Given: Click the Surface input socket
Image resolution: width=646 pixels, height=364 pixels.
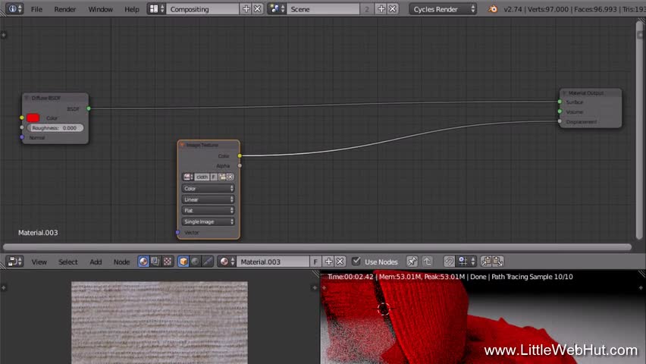Looking at the screenshot, I should pyautogui.click(x=560, y=102).
